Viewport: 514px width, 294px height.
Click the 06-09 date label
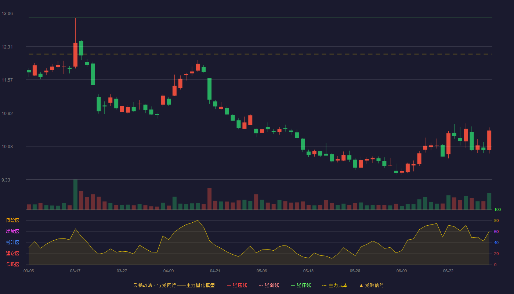tap(402, 271)
